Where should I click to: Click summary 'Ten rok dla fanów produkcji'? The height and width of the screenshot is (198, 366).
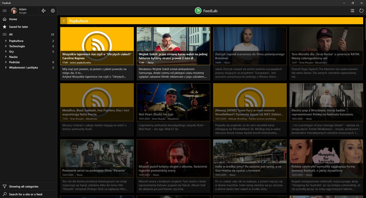click(x=95, y=185)
